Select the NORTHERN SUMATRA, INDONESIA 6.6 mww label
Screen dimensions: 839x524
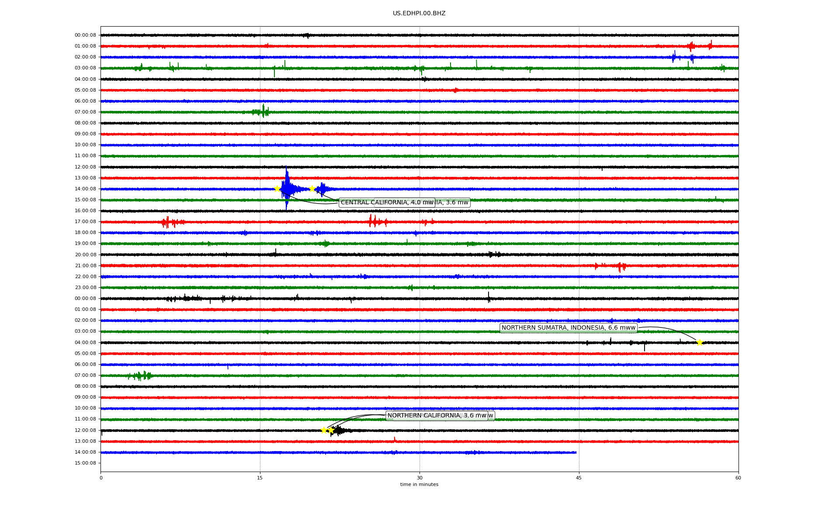568,328
